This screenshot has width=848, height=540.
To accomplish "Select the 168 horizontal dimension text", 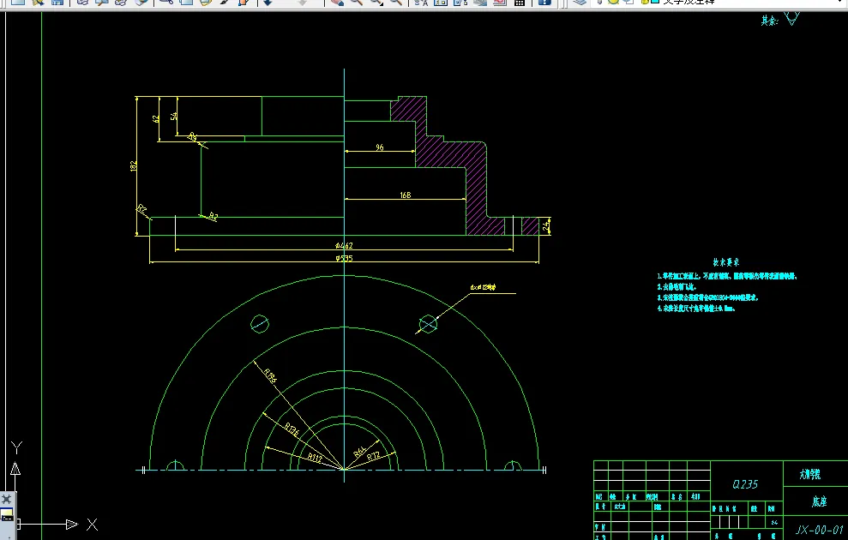I will tap(405, 195).
